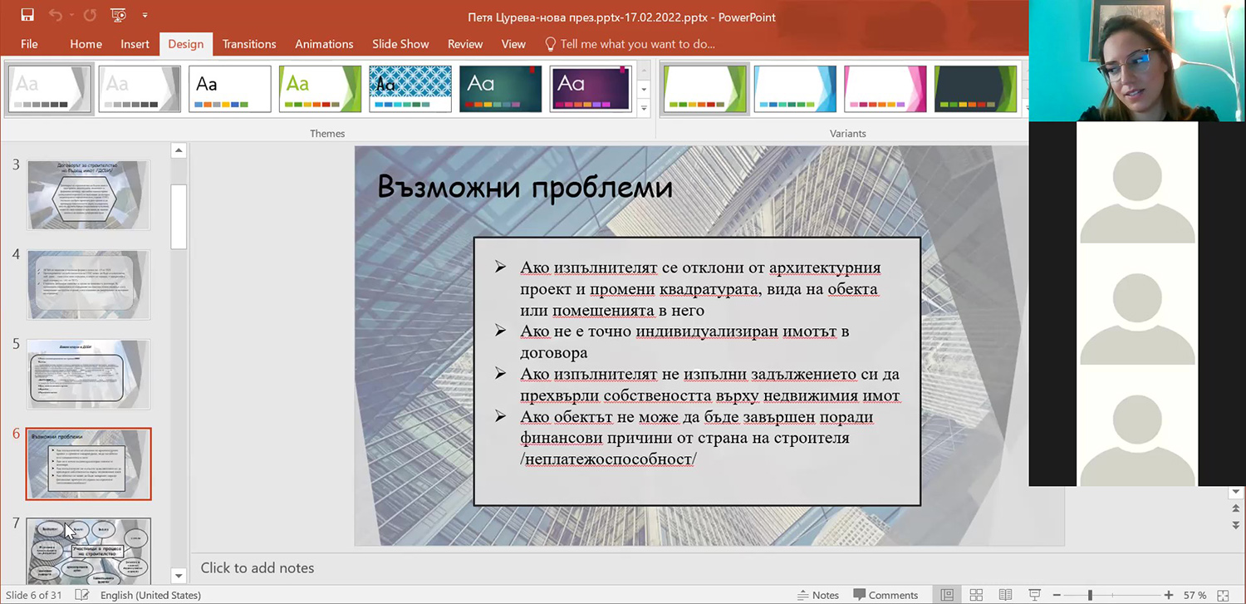Toggle the Notes pane
The width and height of the screenshot is (1246, 604).
pyautogui.click(x=818, y=595)
